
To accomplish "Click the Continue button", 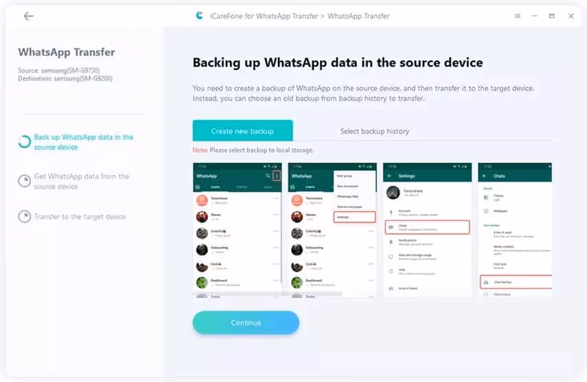I will 246,322.
